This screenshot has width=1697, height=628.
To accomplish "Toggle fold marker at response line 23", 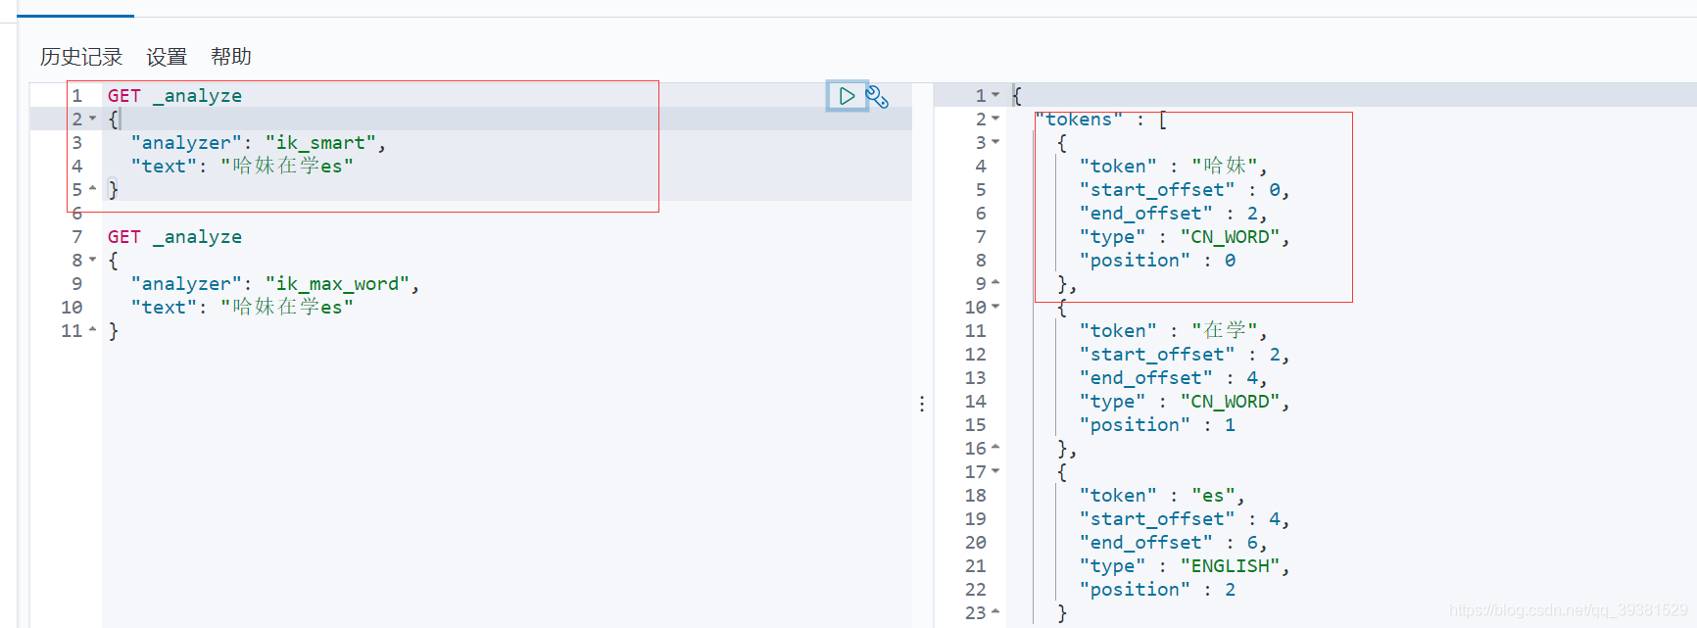I will click(995, 612).
